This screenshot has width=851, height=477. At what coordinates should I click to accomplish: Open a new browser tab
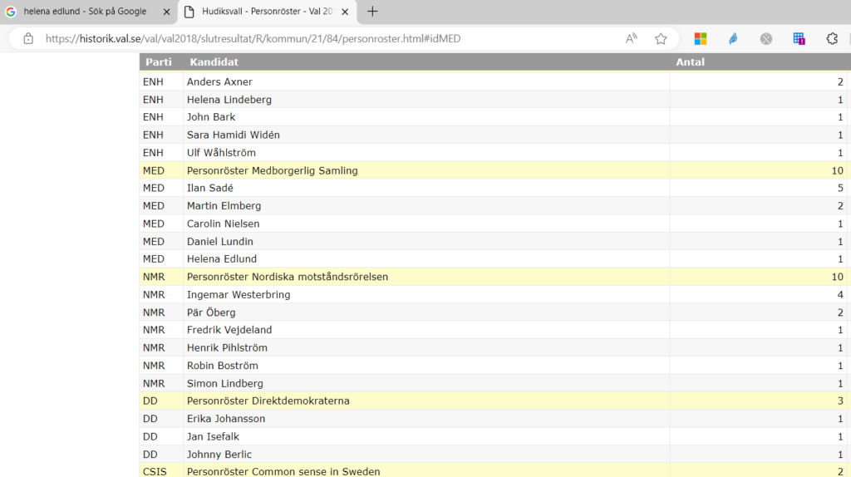(372, 12)
